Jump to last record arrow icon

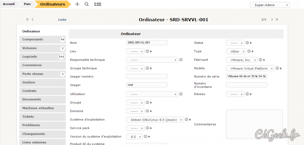pyautogui.click(x=277, y=20)
